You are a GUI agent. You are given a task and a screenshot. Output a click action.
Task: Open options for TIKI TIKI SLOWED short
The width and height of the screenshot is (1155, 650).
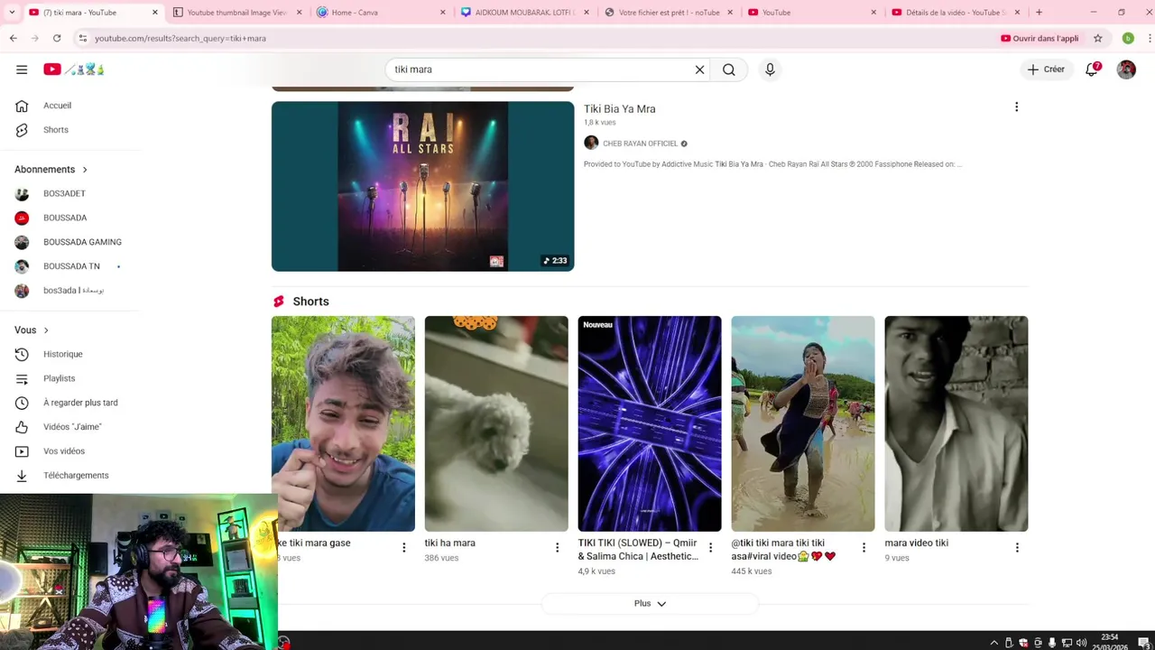710,547
